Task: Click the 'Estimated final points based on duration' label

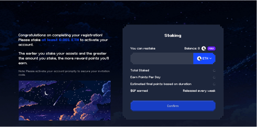Action: [161, 84]
